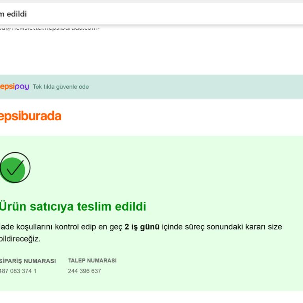303x303 pixels.
Task: Click the 'TALEP NUMARASI' label
Action: tap(92, 260)
